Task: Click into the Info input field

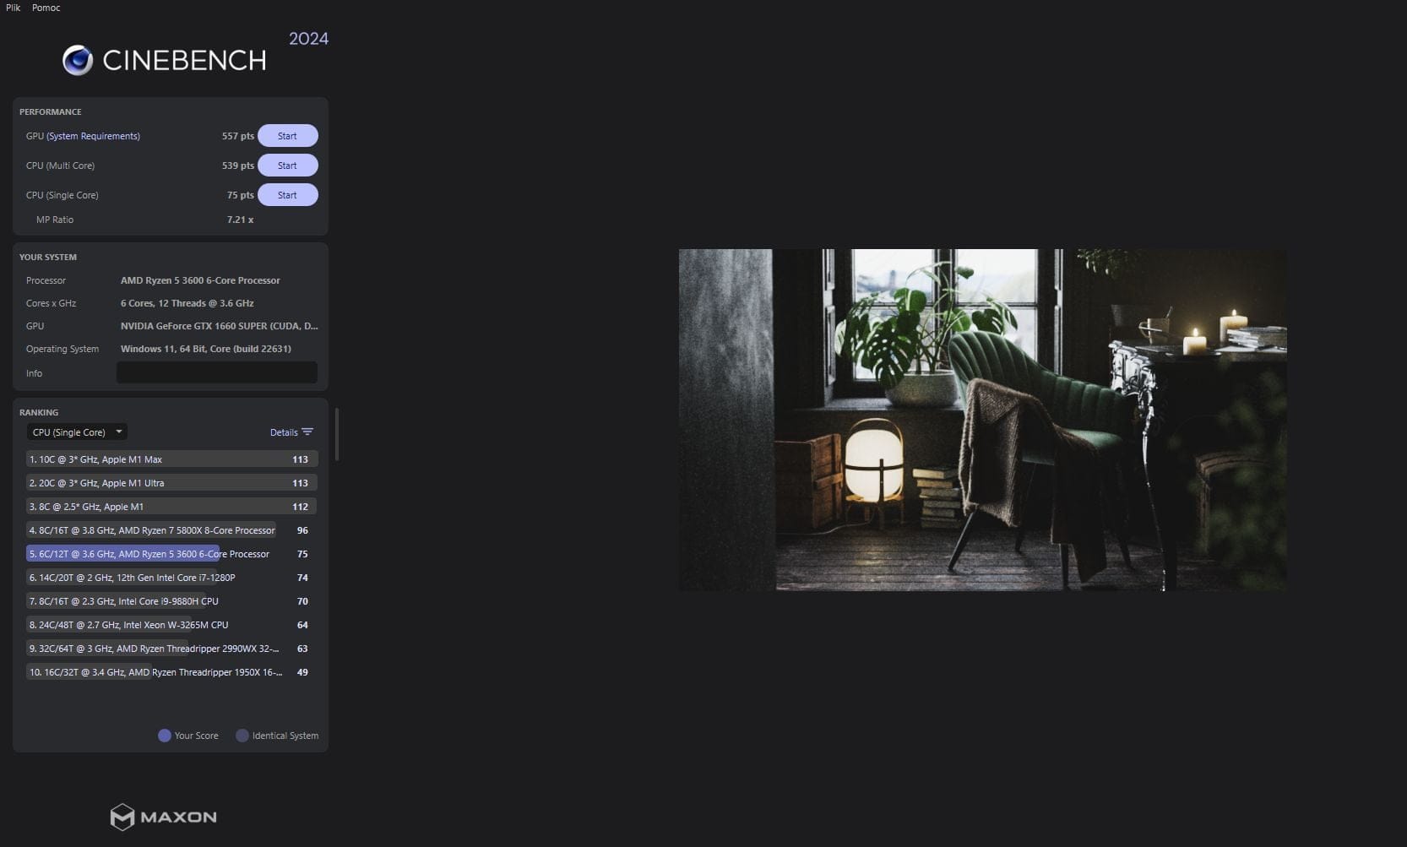Action: click(217, 372)
